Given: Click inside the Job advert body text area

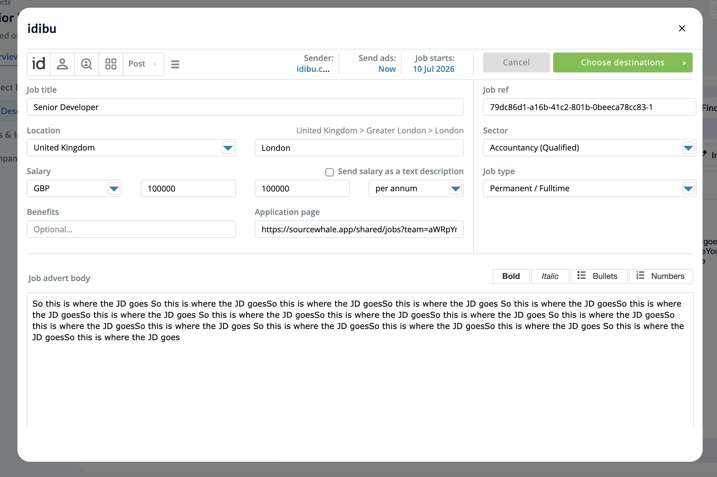Looking at the screenshot, I should coord(360,360).
